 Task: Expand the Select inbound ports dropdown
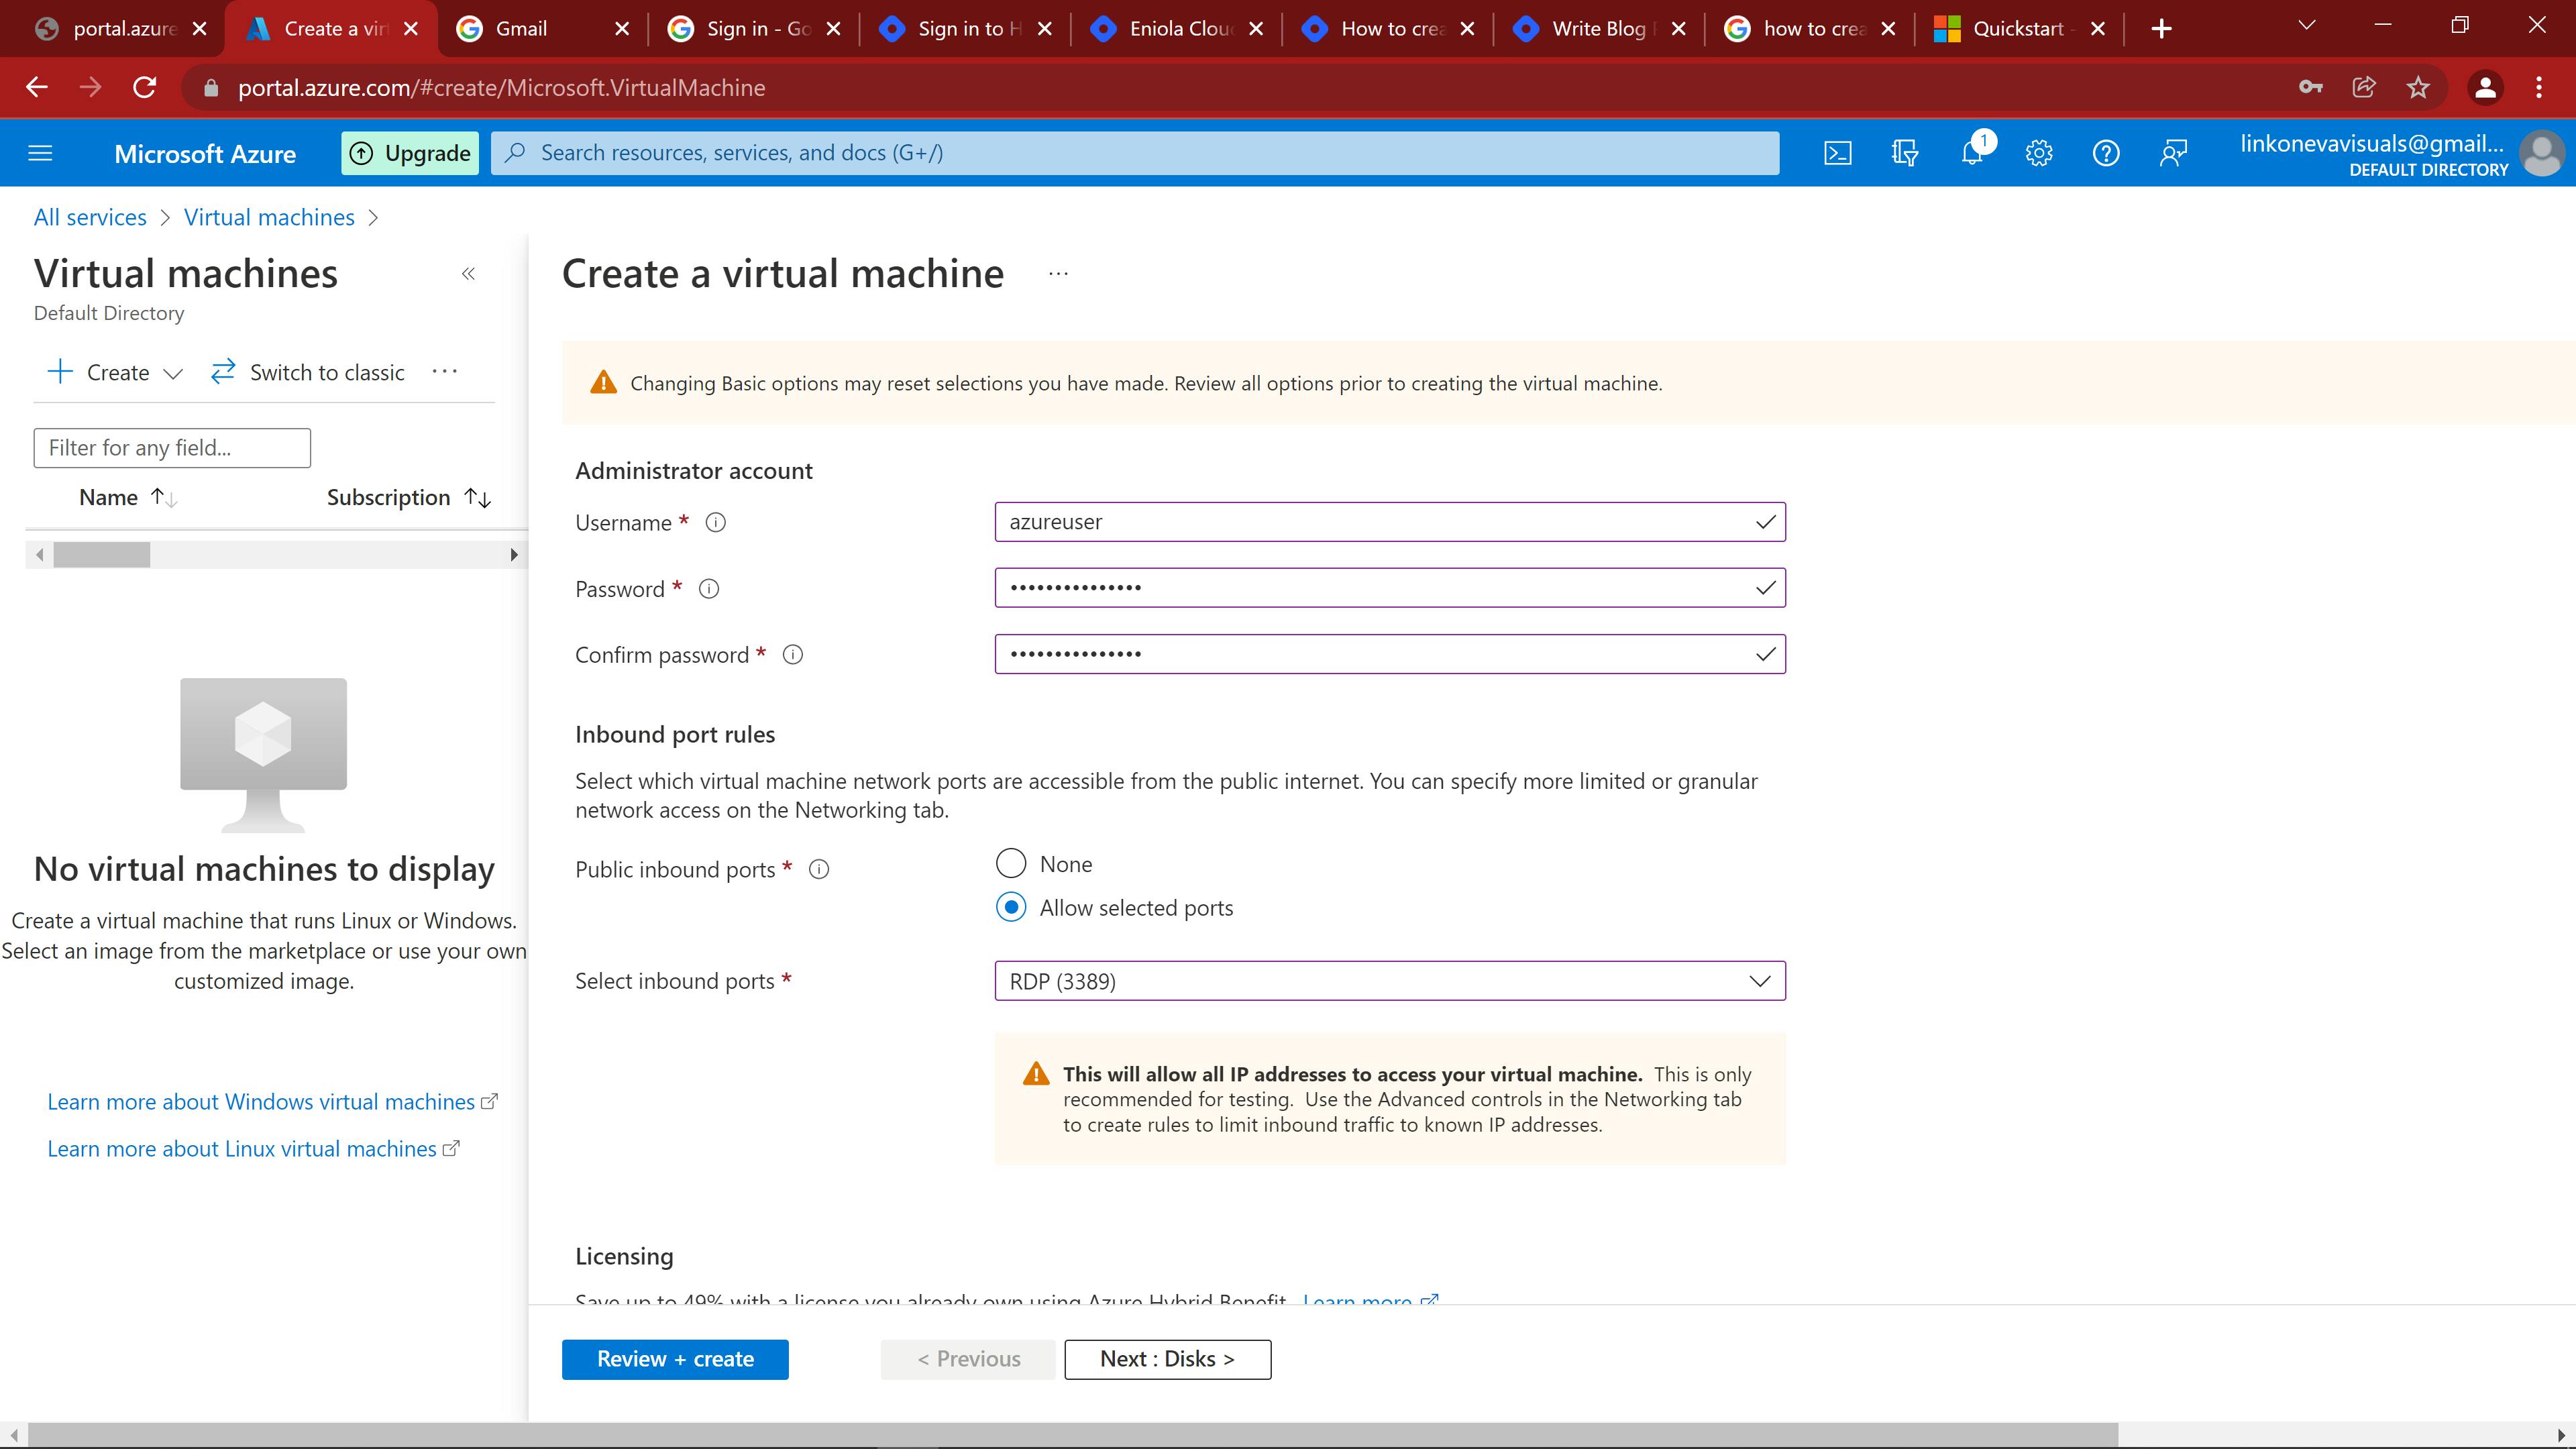[1390, 981]
